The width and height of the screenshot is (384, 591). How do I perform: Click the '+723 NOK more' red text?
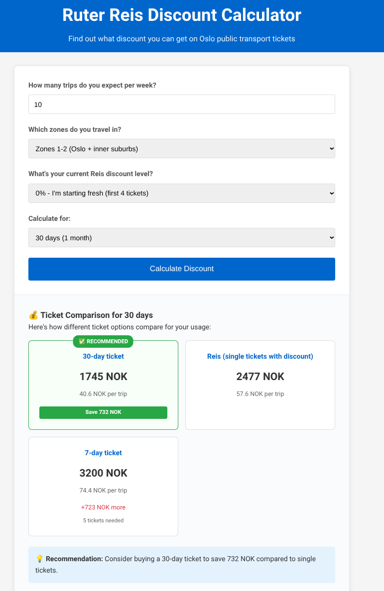[104, 507]
